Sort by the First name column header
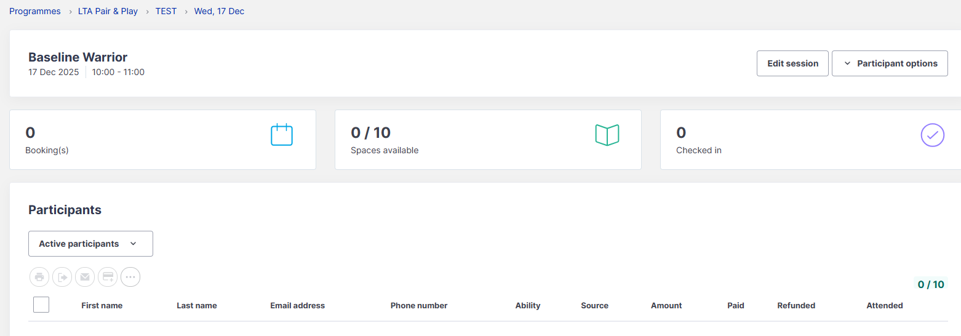961x336 pixels. (102, 305)
